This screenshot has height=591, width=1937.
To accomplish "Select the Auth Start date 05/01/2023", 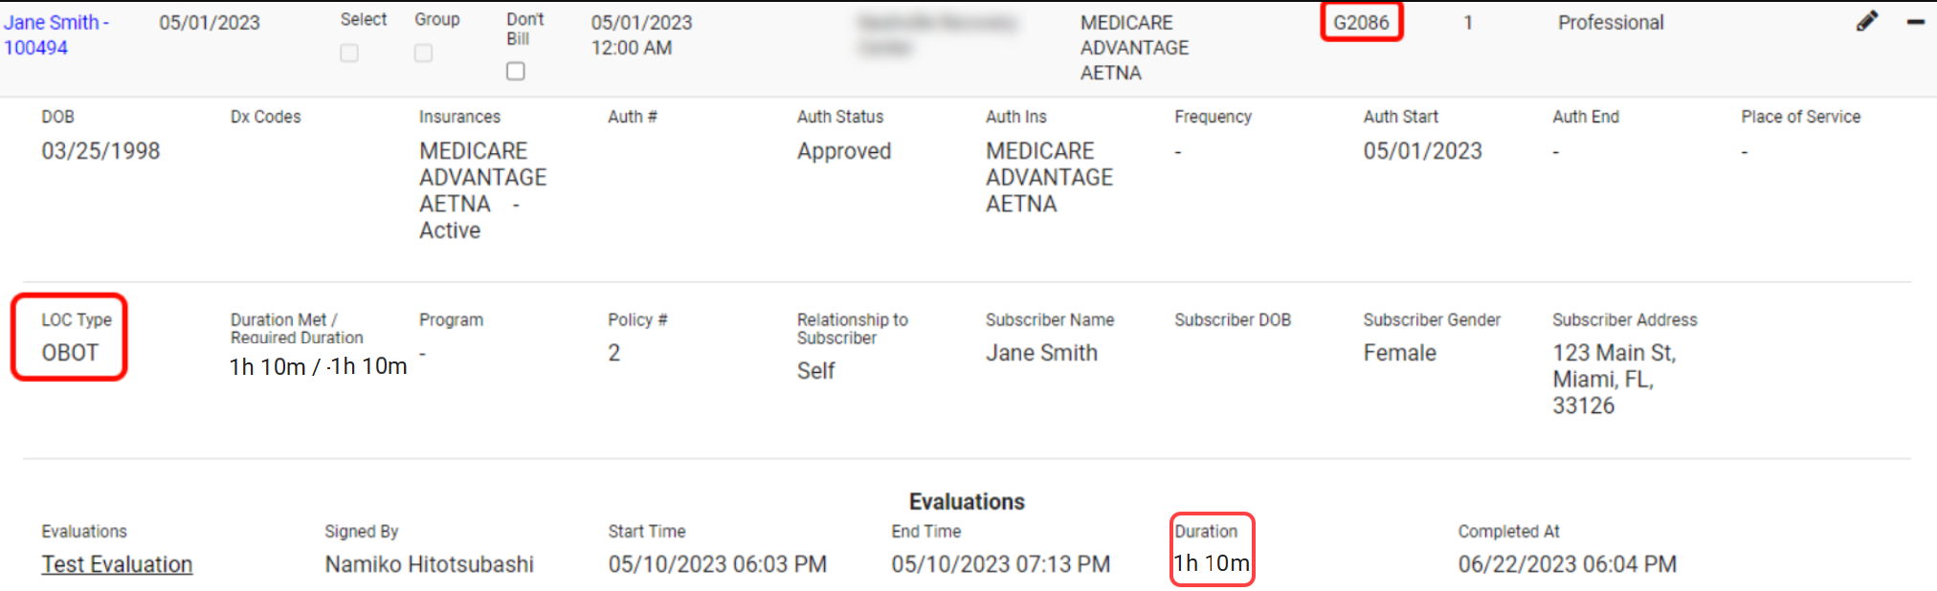I will (1422, 151).
